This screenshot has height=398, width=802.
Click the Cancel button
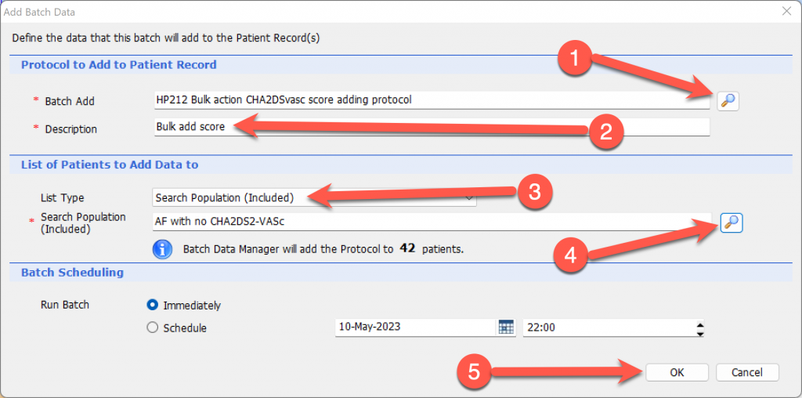click(x=747, y=372)
